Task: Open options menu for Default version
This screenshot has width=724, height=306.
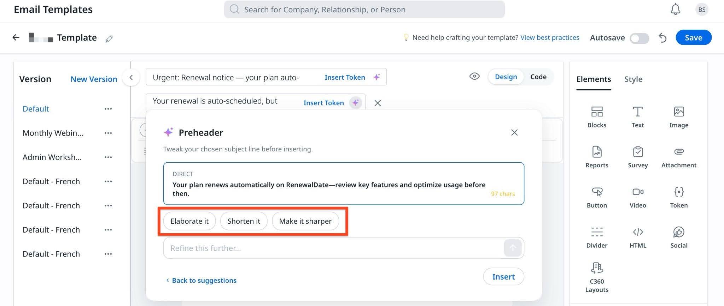Action: (x=108, y=109)
